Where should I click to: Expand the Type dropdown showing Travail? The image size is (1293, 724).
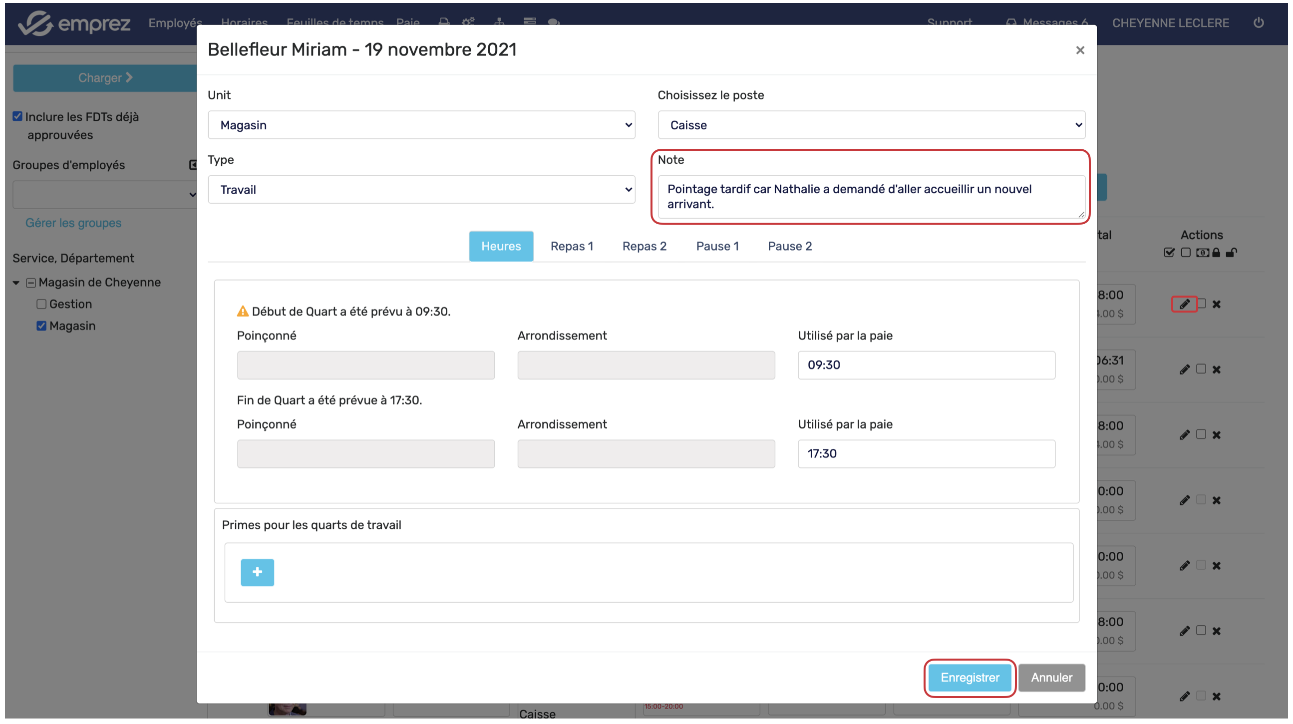[x=421, y=190]
